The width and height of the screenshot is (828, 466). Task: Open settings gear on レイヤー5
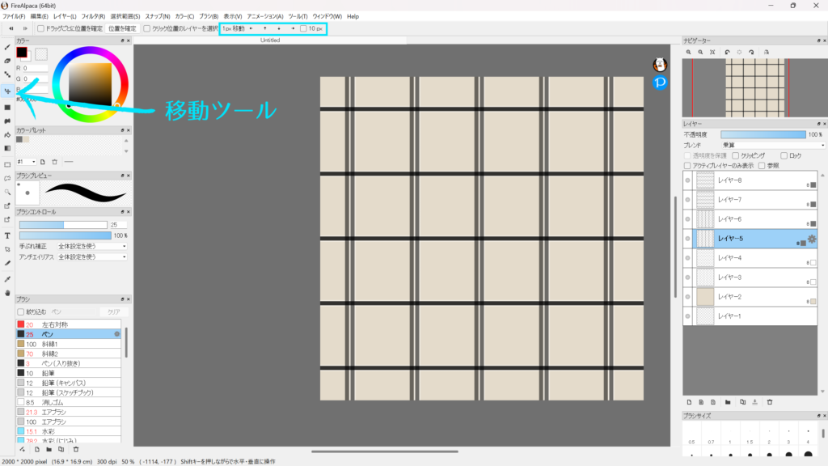point(813,239)
